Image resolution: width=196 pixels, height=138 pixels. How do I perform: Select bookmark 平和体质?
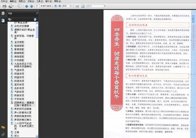click(x=19, y=99)
